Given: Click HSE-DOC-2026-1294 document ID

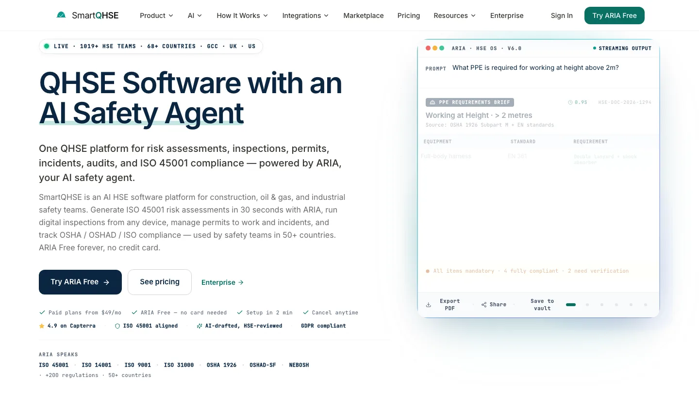Looking at the screenshot, I should pos(625,102).
